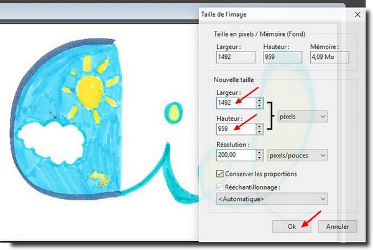Toggle Conserver les proportions checkbox

pos(220,174)
